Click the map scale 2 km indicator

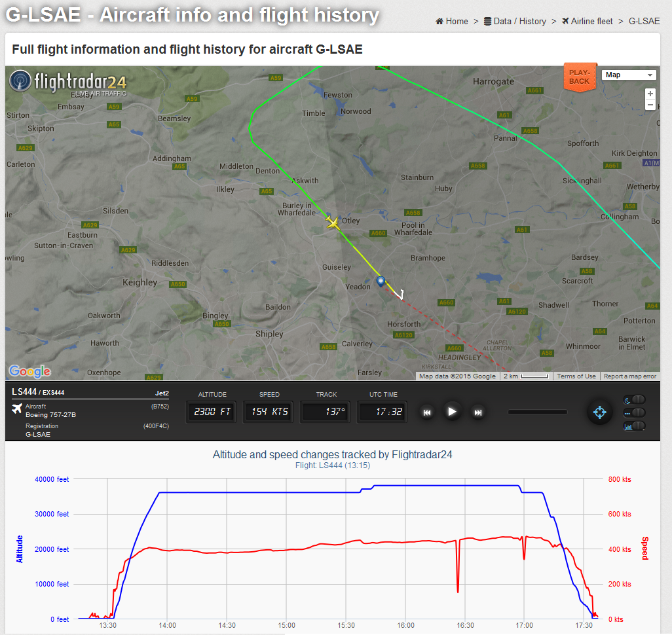coord(526,376)
